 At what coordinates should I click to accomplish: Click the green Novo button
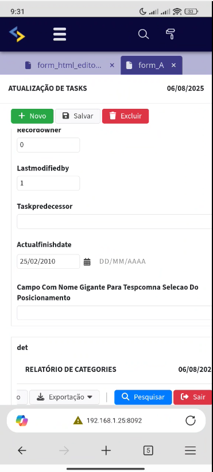[32, 116]
